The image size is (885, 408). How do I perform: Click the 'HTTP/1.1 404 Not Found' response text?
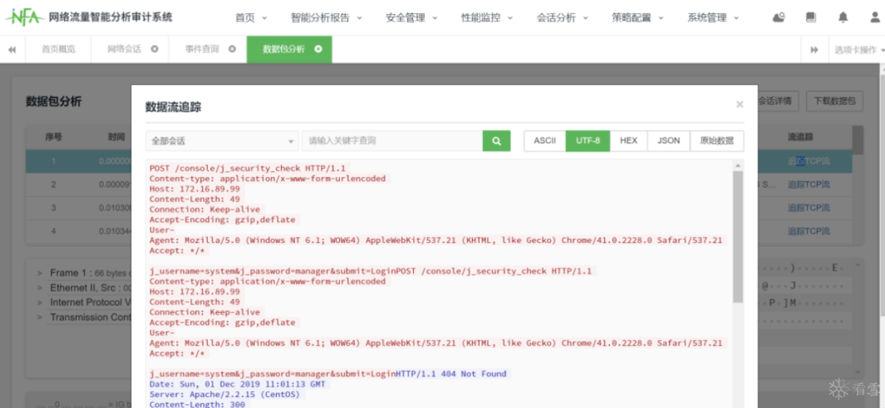(451, 374)
